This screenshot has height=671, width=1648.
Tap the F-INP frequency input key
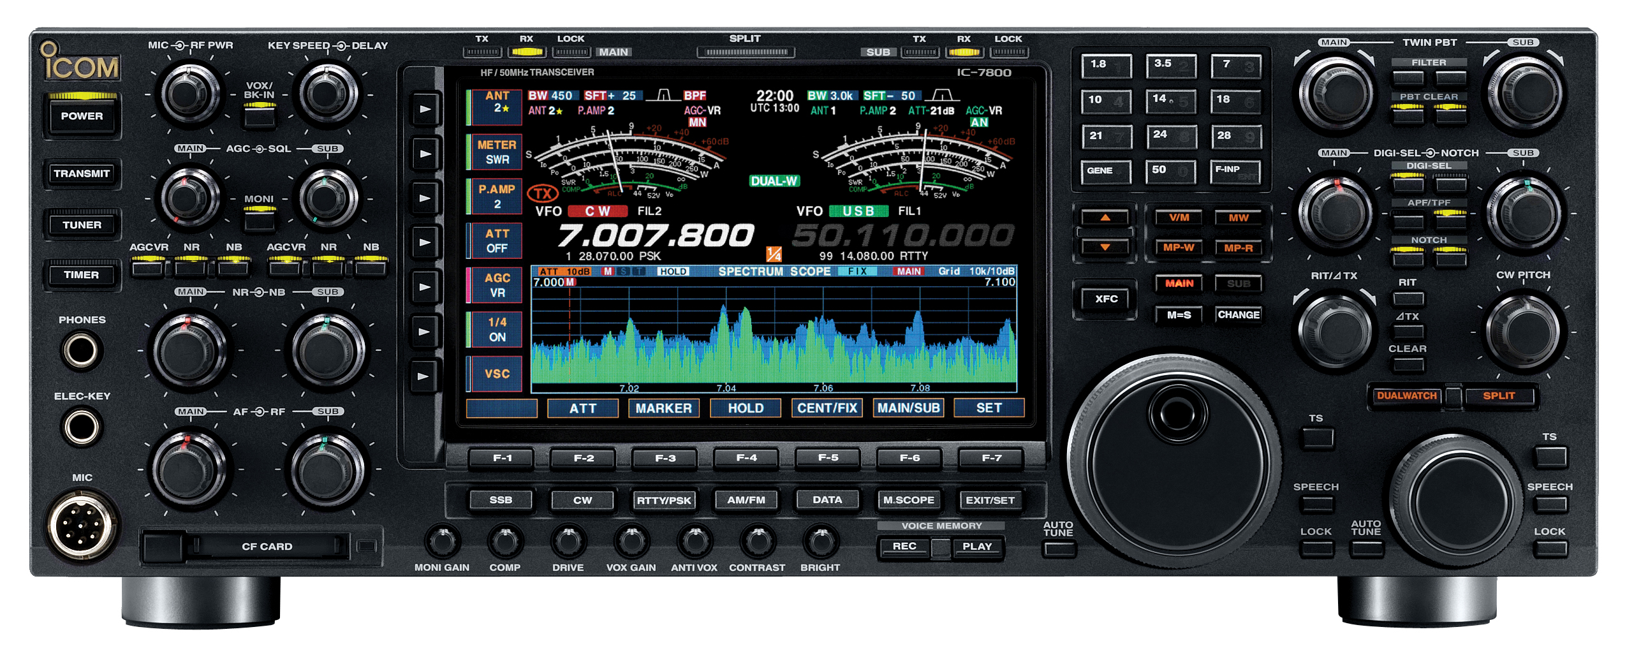point(1236,172)
